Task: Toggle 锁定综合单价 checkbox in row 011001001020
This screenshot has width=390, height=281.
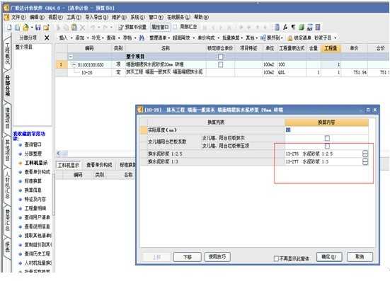Action: [220, 64]
